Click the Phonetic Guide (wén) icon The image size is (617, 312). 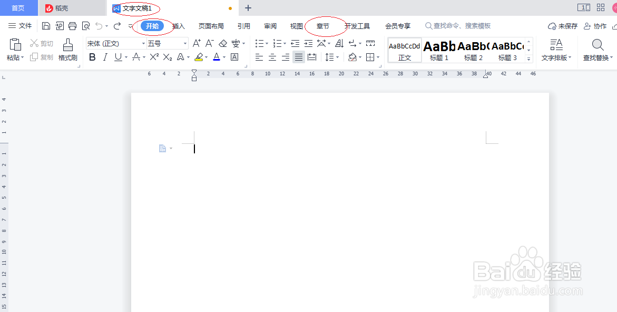[x=236, y=43]
